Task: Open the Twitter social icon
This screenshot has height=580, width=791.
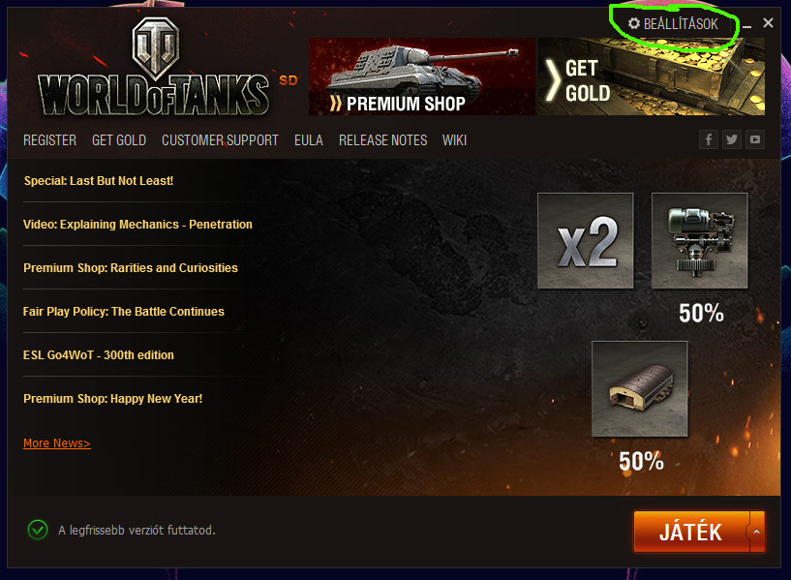Action: click(x=732, y=139)
